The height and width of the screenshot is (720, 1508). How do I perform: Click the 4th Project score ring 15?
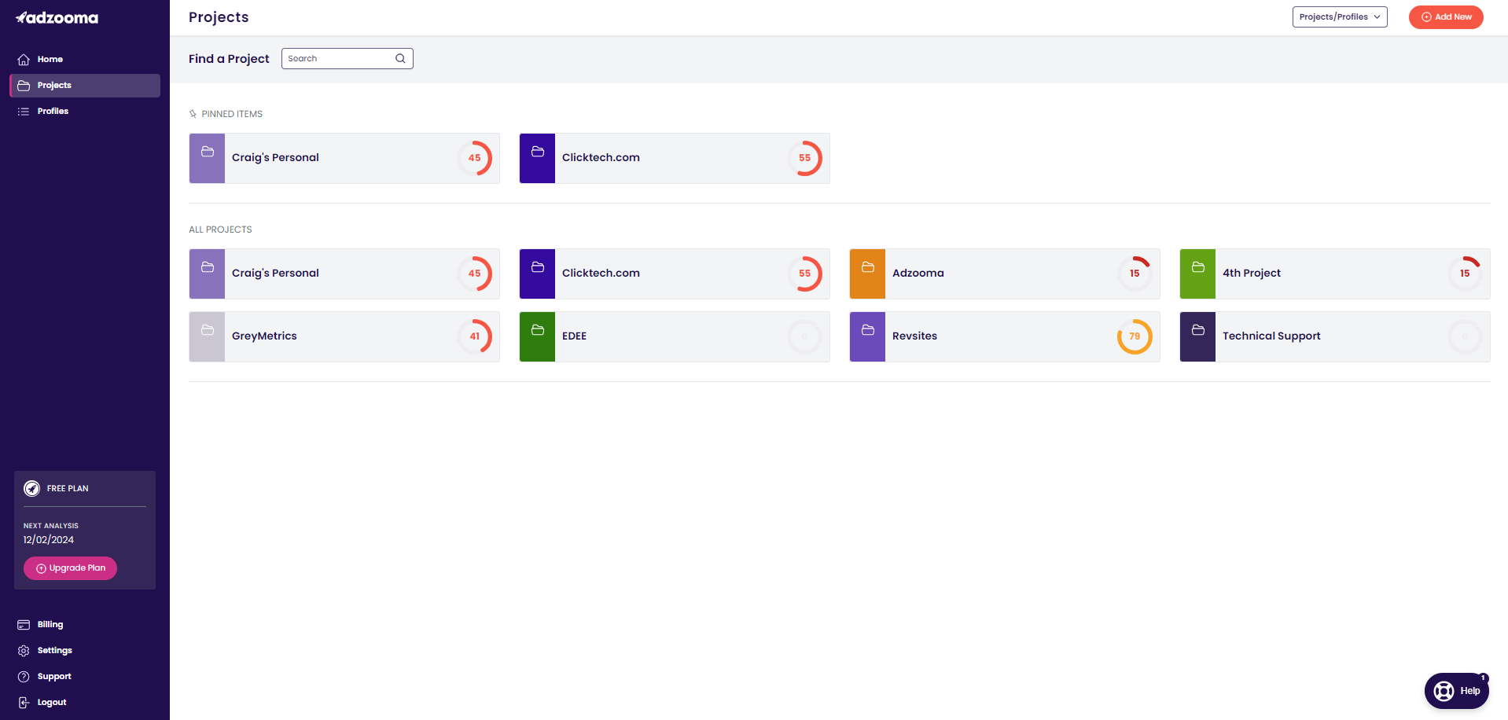click(x=1465, y=274)
